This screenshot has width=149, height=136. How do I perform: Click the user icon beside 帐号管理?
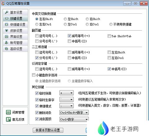7,43
